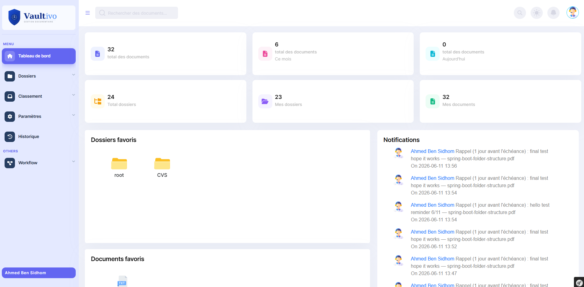
Task: Click the pink document icon for Ce mois
Action: click(265, 54)
